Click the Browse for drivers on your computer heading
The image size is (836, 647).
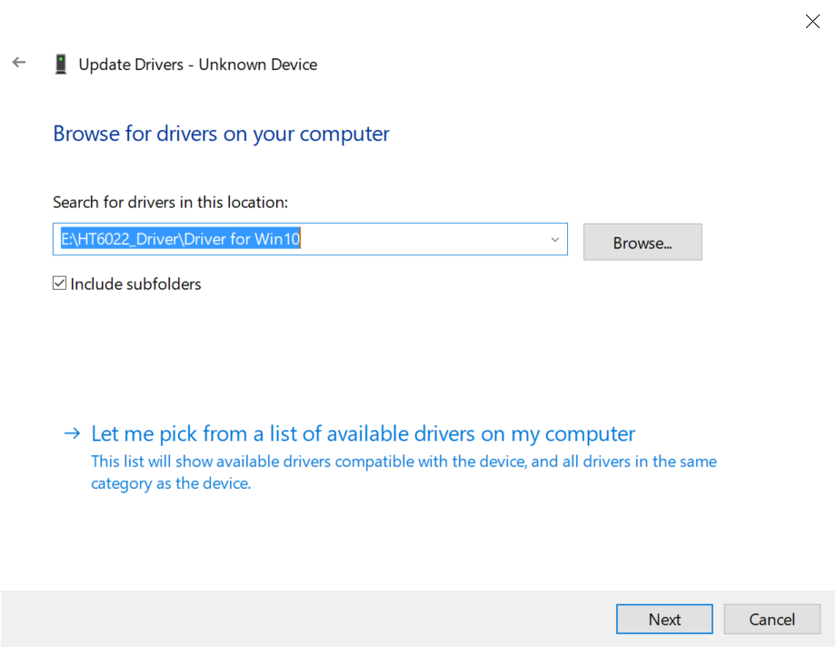[221, 134]
